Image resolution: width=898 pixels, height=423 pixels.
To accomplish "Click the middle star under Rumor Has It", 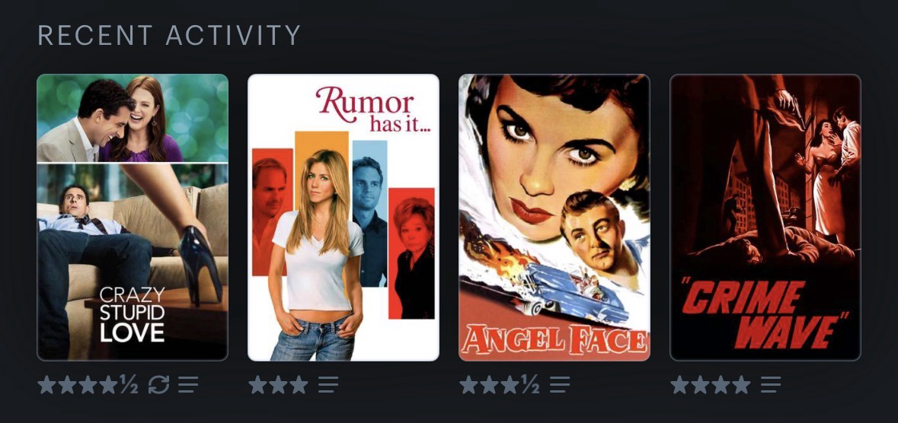I will [x=278, y=385].
